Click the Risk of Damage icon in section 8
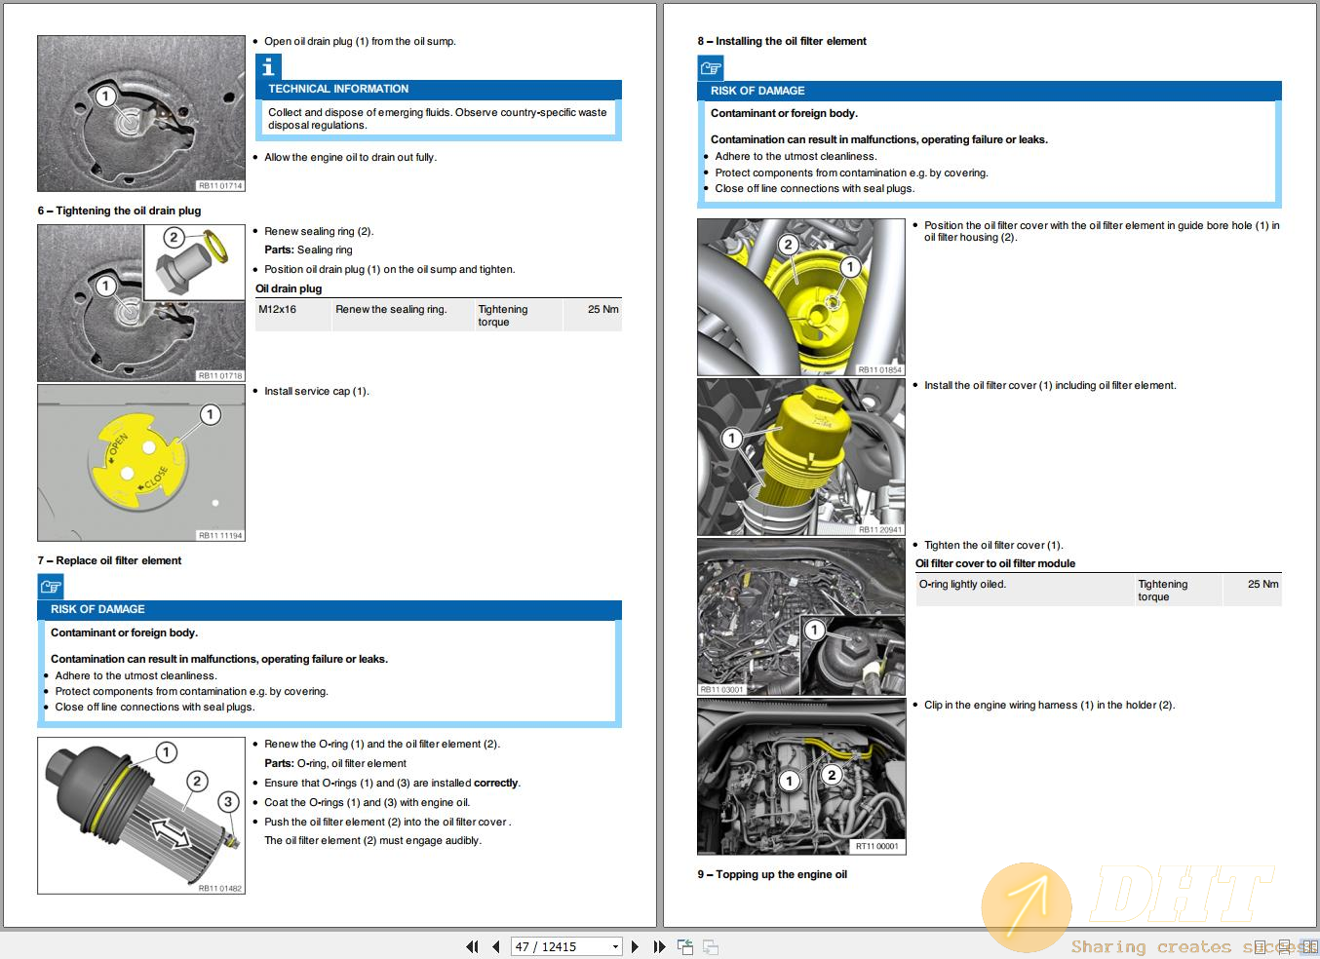1320x959 pixels. pyautogui.click(x=711, y=68)
